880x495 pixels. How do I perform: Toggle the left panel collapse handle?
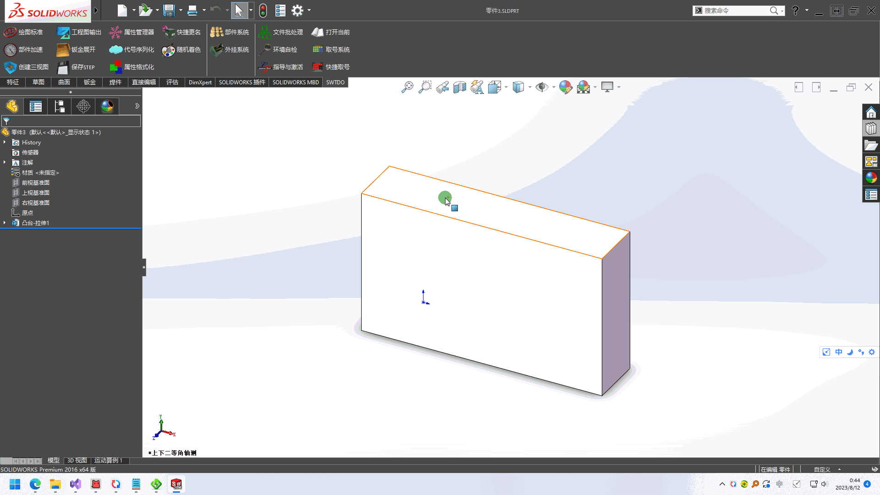pyautogui.click(x=144, y=267)
